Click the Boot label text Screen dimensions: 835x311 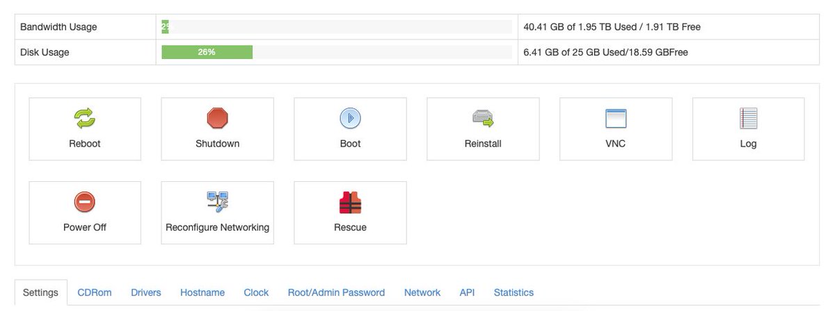point(350,144)
